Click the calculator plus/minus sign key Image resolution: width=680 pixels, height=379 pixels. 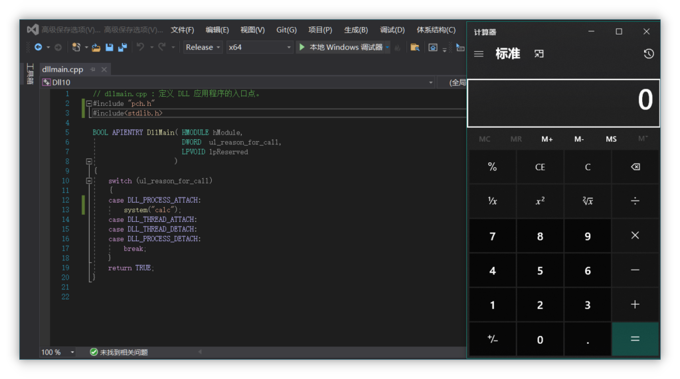(x=493, y=339)
